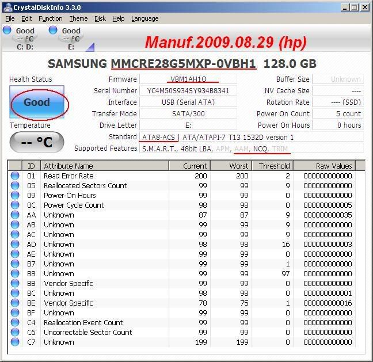Select the Reallocated Sectors Count row name
373x362 pixels.
point(85,185)
